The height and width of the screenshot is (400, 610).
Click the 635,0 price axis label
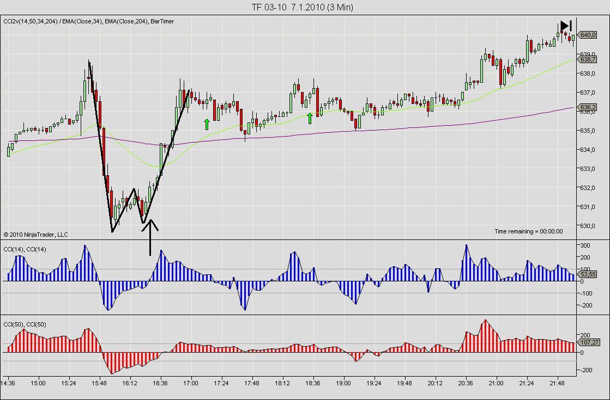tap(588, 131)
